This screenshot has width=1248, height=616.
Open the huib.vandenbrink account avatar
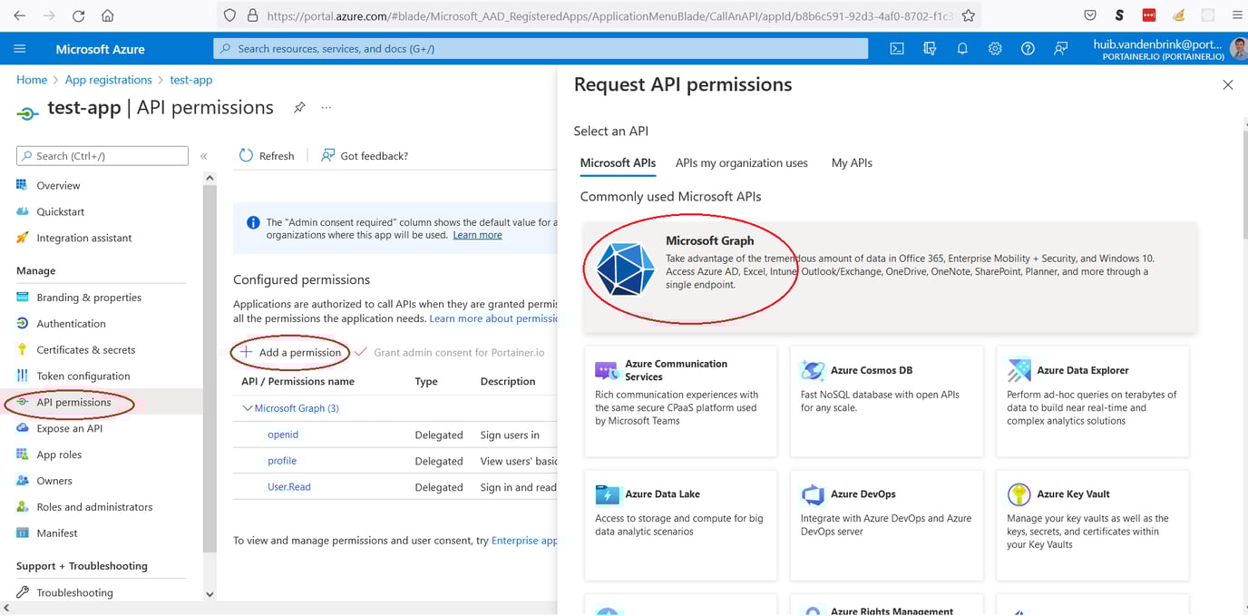[1239, 48]
